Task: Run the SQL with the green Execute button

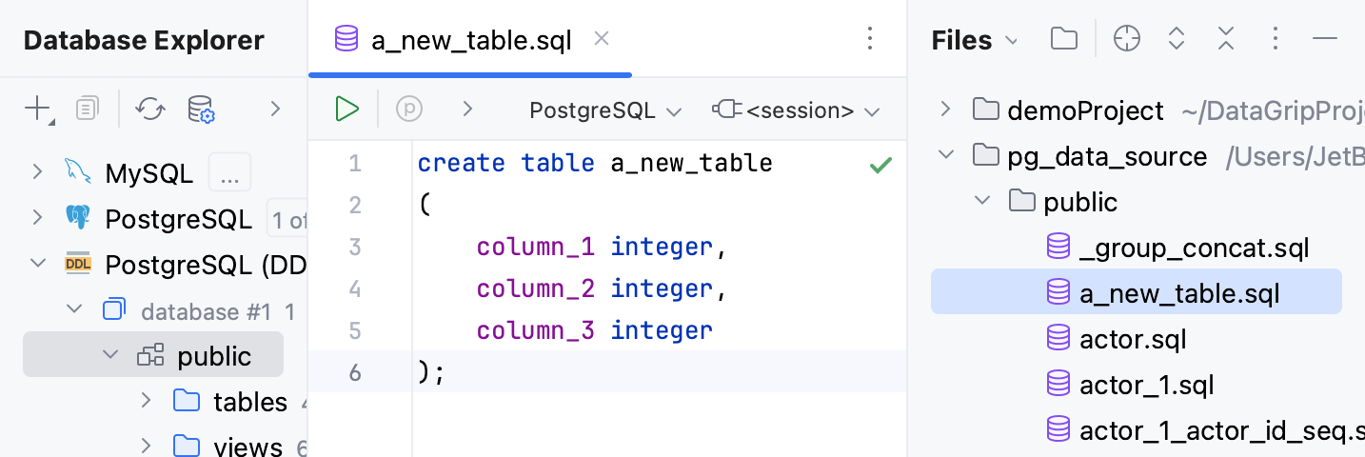Action: coord(347,109)
